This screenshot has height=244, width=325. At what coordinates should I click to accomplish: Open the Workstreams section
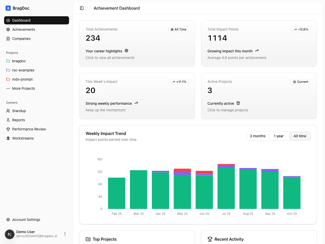(x=23, y=138)
